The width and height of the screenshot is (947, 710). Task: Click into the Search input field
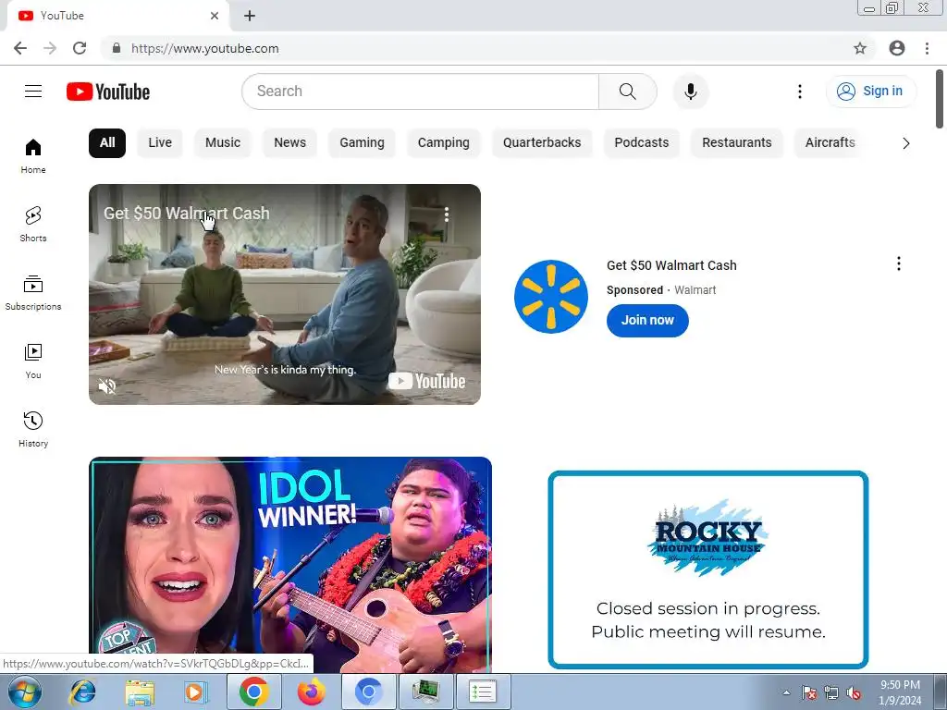(x=421, y=92)
